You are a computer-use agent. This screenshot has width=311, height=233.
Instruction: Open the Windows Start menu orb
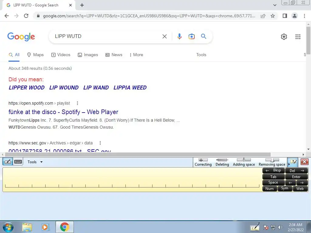pos(8,227)
